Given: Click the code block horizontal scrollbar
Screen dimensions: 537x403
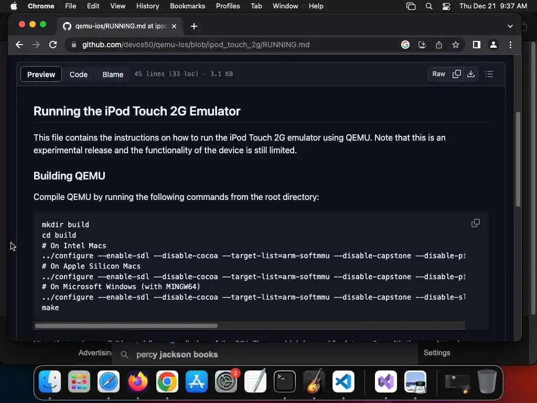Looking at the screenshot, I should pos(126,326).
